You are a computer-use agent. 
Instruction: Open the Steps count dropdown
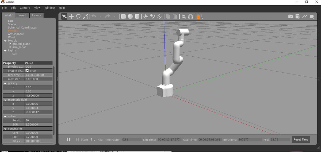[x=94, y=140]
